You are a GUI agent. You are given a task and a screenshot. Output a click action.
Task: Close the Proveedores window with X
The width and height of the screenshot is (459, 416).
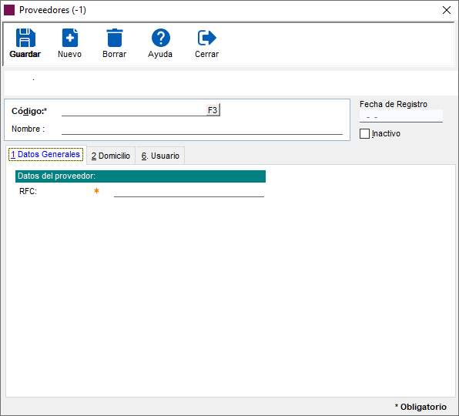tap(447, 10)
